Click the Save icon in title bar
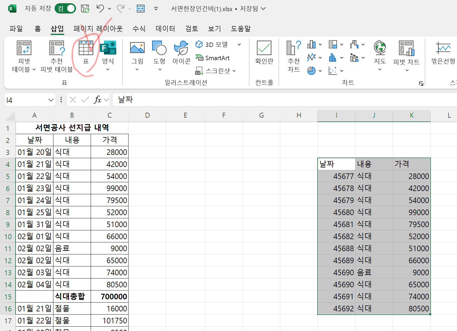Image resolution: width=457 pixels, height=331 pixels. (x=85, y=9)
